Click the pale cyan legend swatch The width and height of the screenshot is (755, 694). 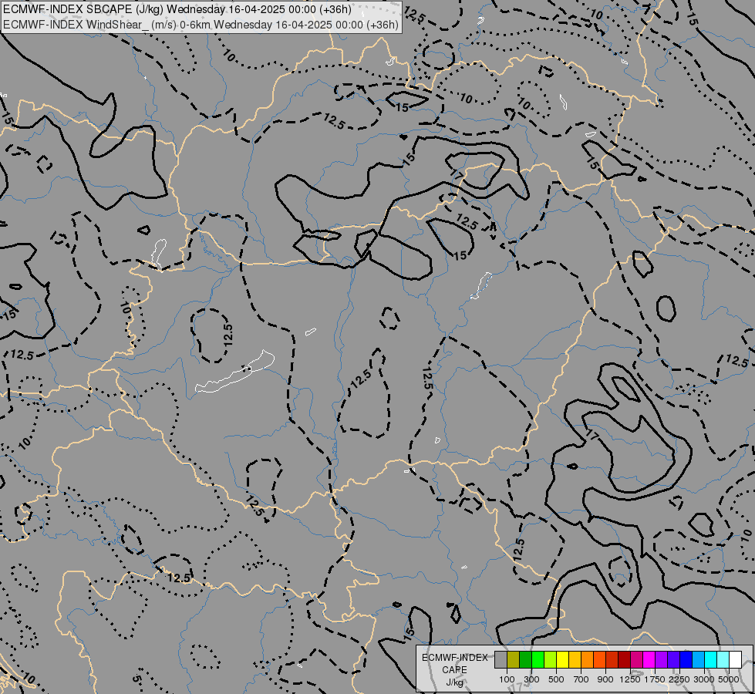[723, 660]
